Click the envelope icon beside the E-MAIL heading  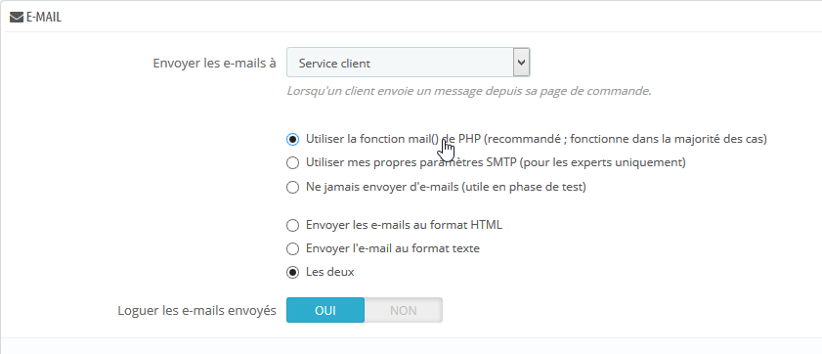[x=17, y=18]
